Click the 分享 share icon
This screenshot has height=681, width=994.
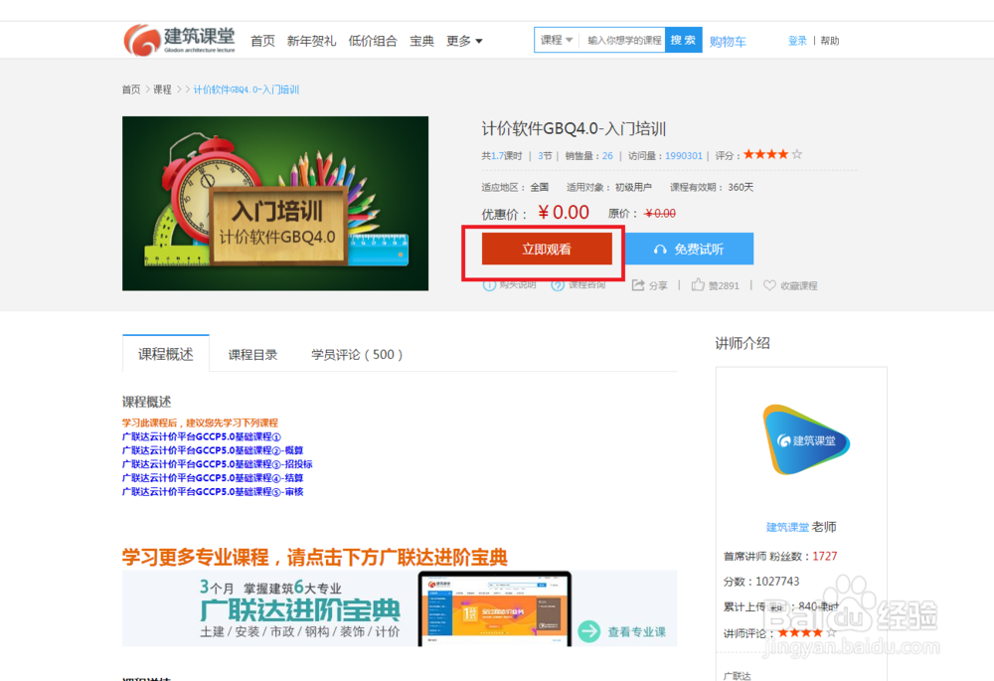click(x=638, y=285)
